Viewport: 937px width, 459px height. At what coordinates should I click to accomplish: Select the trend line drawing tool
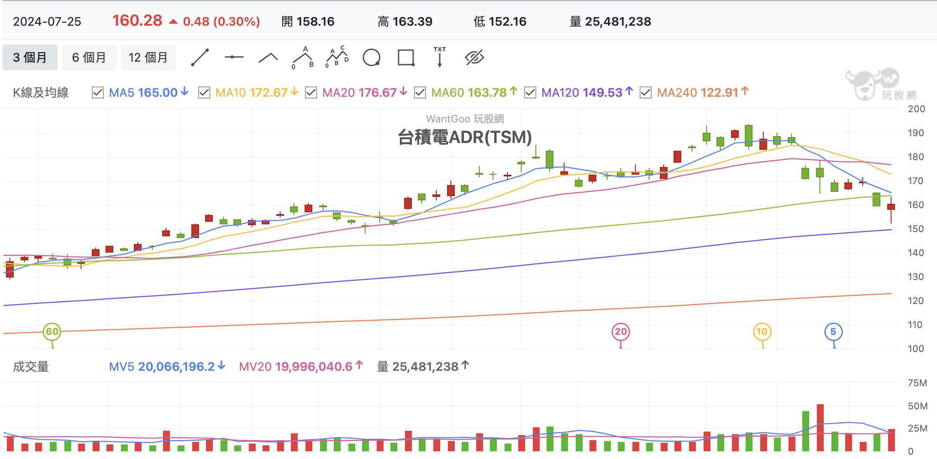(x=200, y=57)
